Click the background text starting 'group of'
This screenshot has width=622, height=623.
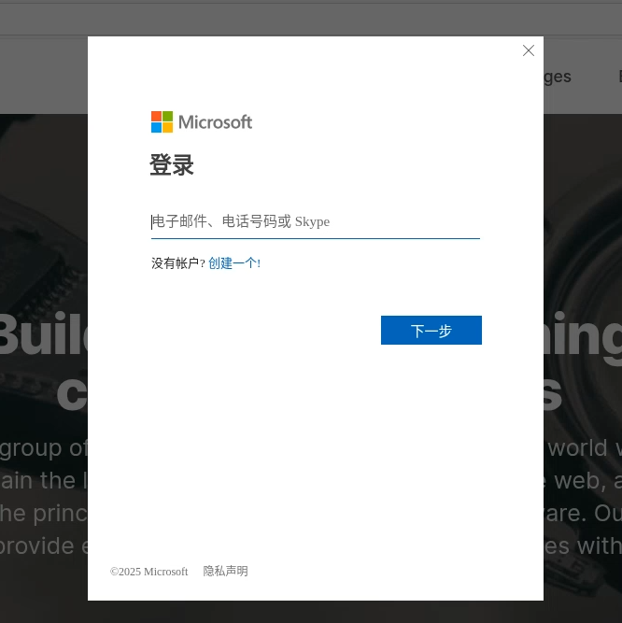43,448
